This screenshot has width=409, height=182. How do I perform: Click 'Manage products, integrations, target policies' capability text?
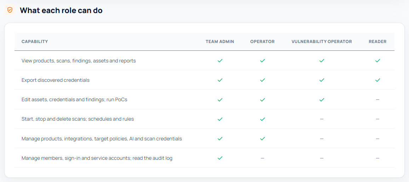[102, 139]
